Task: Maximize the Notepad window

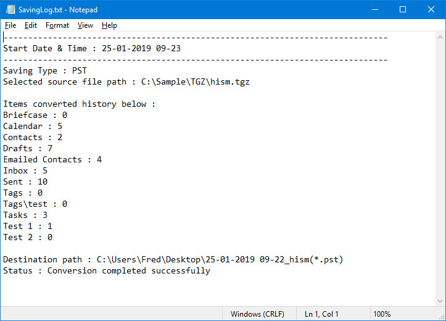Action: 403,9
